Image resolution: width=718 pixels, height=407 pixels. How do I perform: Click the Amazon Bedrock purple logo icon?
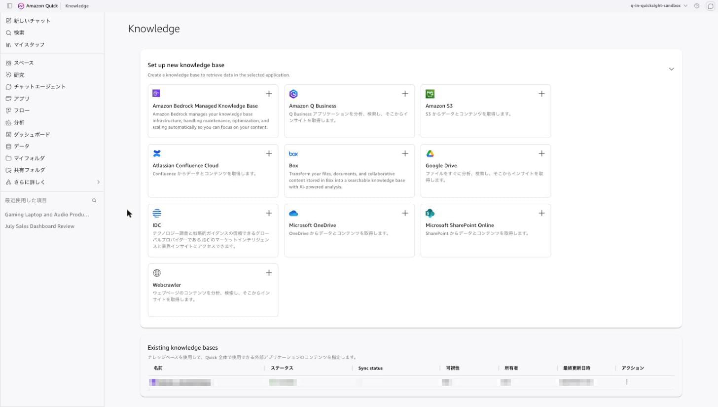click(x=156, y=93)
